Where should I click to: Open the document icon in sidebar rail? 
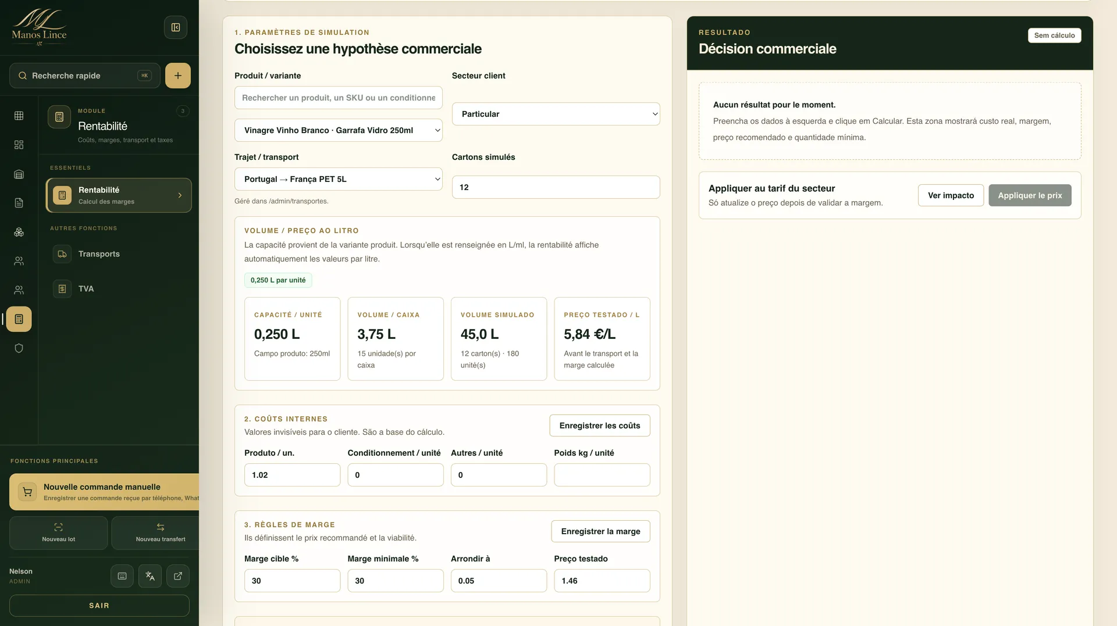tap(19, 203)
